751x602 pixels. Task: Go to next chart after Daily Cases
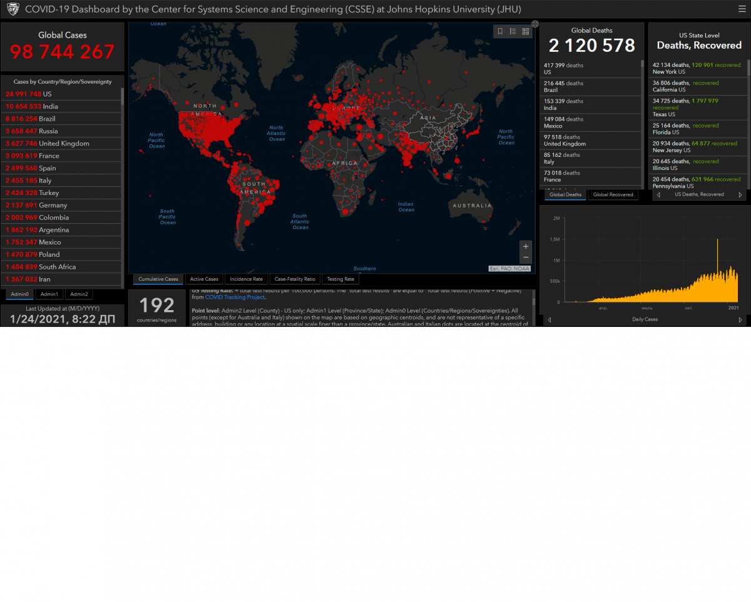coord(741,320)
